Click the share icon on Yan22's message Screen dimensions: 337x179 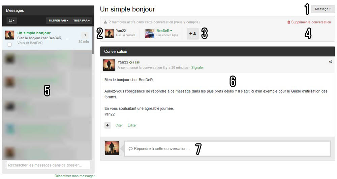(x=330, y=62)
